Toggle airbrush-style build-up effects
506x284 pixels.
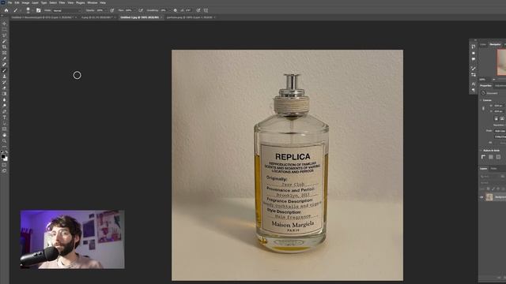141,10
